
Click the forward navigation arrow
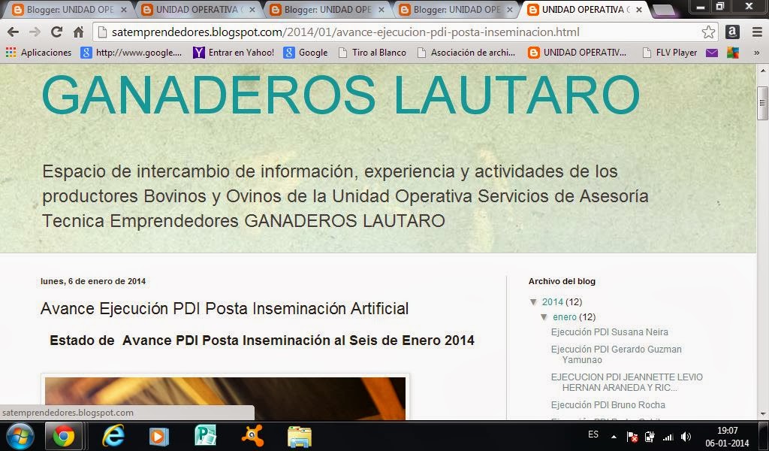coord(35,32)
